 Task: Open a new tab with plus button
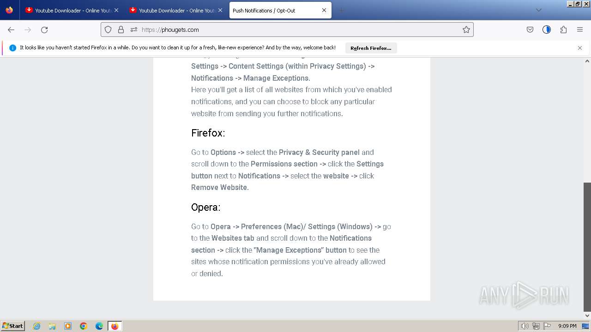coord(342,10)
